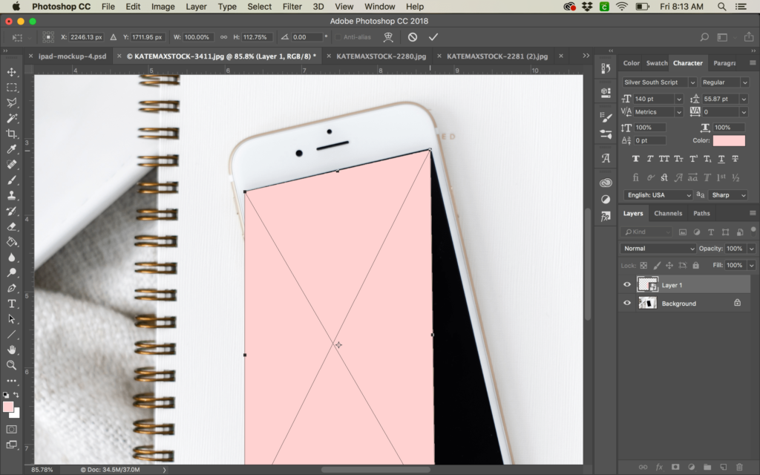The width and height of the screenshot is (760, 475).
Task: Hide the Background layer visibility
Action: click(x=627, y=303)
